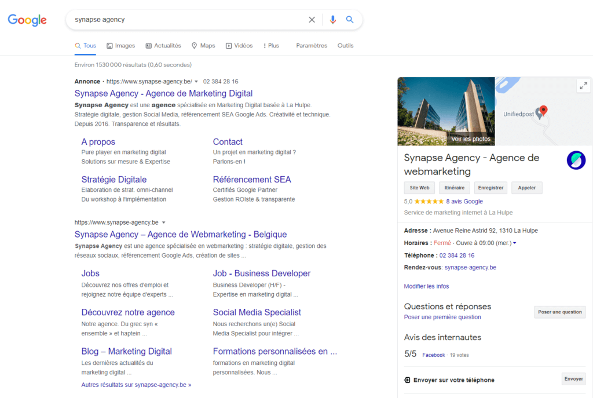Expand the organic result URL dropdown arrow
Viewport: 593px width, 398px height.
(x=164, y=222)
